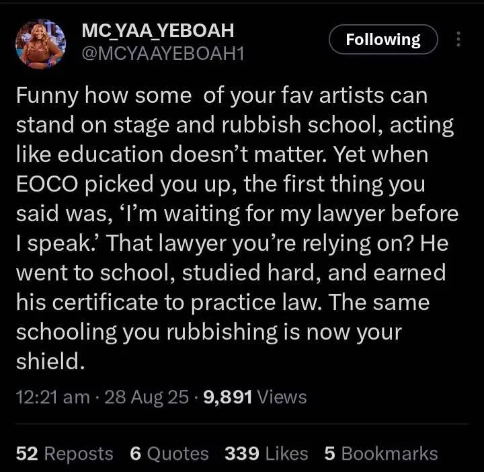Click the 28 Aug 25 post date
The image size is (484, 472).
point(147,397)
